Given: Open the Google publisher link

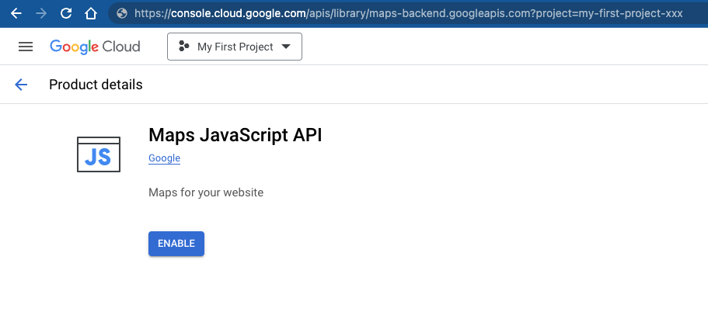Looking at the screenshot, I should click(164, 158).
